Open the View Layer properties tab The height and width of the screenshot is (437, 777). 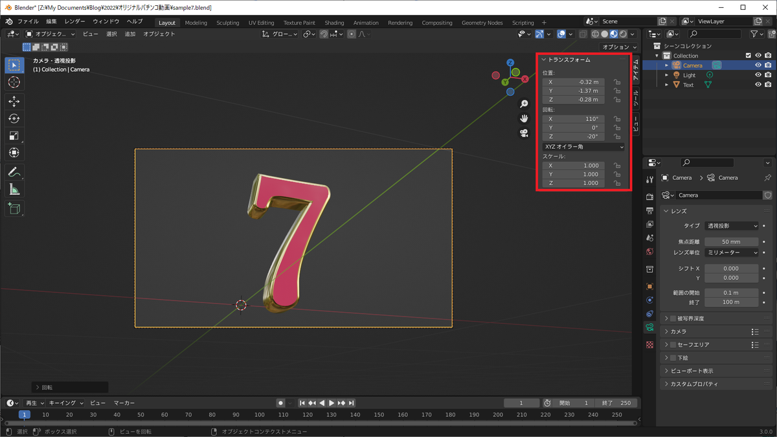point(649,224)
